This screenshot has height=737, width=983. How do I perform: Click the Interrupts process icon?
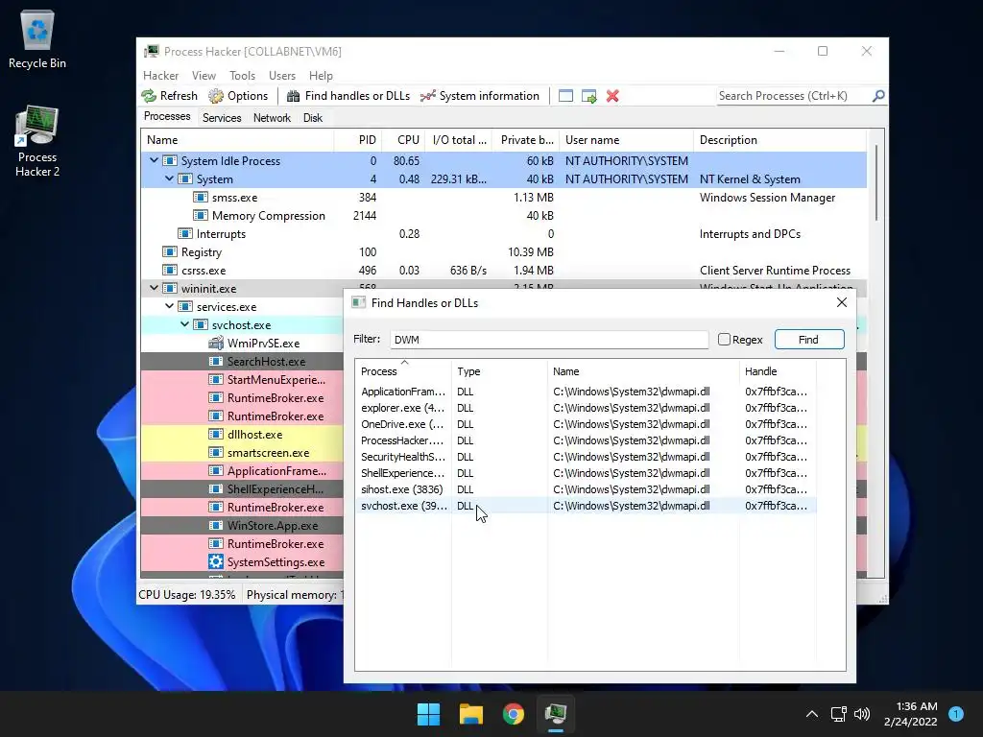click(185, 234)
